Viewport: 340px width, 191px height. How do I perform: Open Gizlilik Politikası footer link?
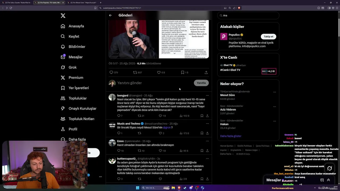click(244, 146)
